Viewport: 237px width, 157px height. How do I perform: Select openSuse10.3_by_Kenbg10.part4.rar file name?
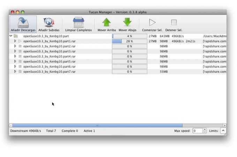[x=49, y=56]
